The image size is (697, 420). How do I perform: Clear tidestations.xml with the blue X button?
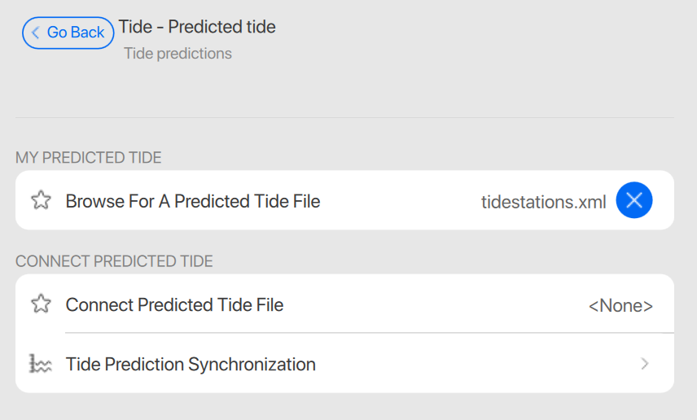tap(634, 200)
